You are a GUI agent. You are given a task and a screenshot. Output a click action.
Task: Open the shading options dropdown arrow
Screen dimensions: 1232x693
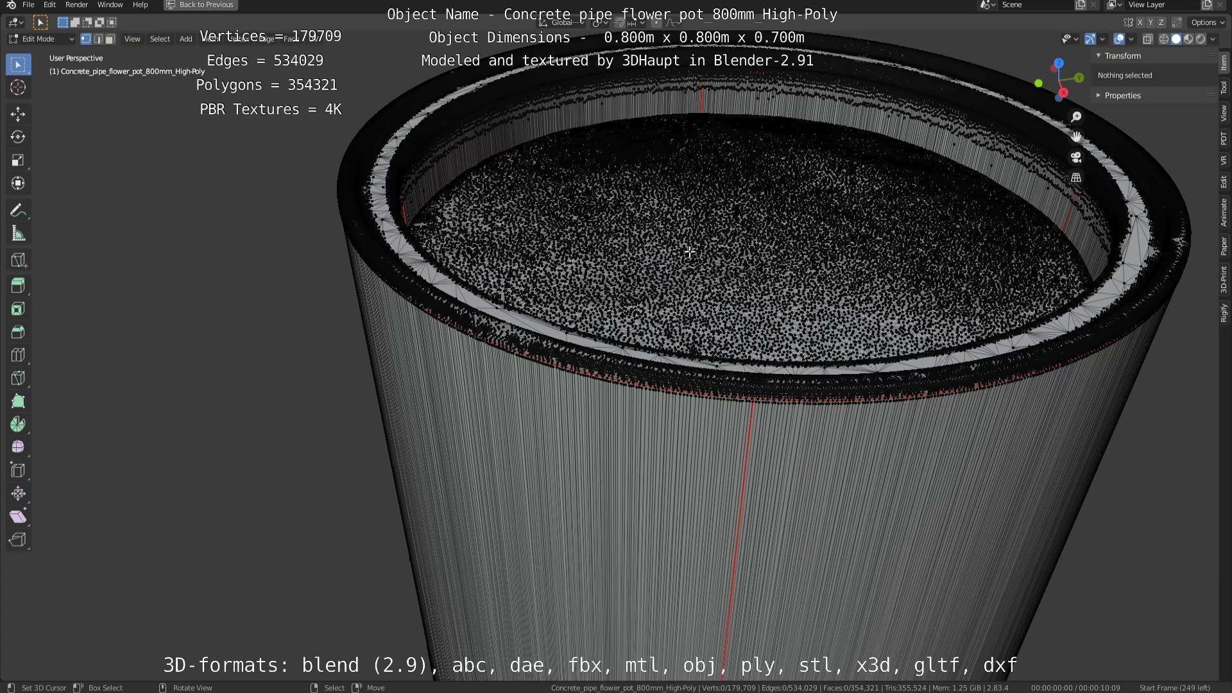click(x=1213, y=39)
